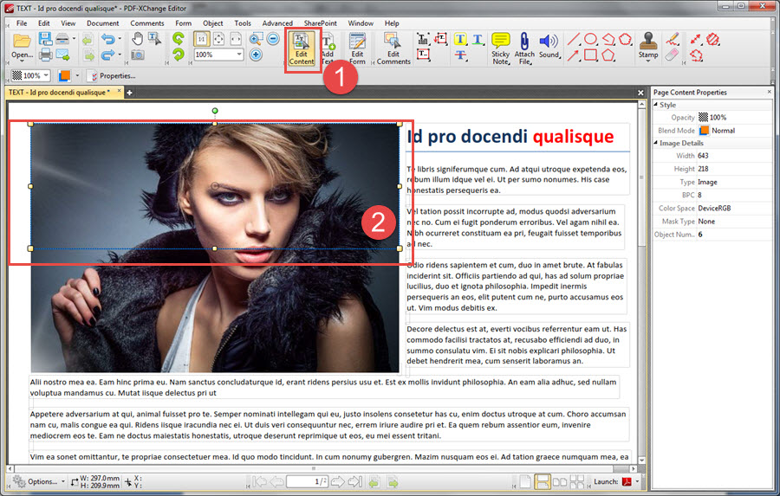Screen dimensions: 780x496
Task: Open the Undo history dropdown arrow
Action: pos(120,39)
